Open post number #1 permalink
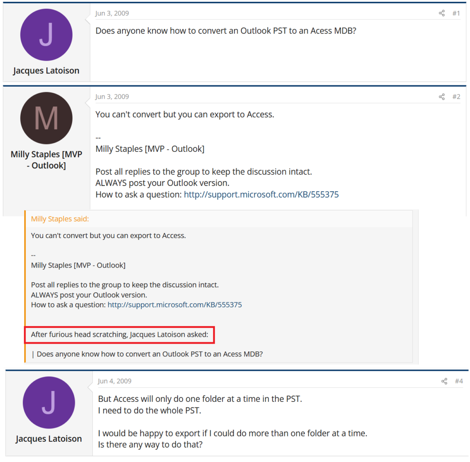The width and height of the screenshot is (470, 462). click(456, 13)
